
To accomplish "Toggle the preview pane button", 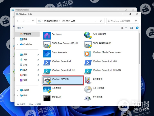I will [x=131, y=28].
